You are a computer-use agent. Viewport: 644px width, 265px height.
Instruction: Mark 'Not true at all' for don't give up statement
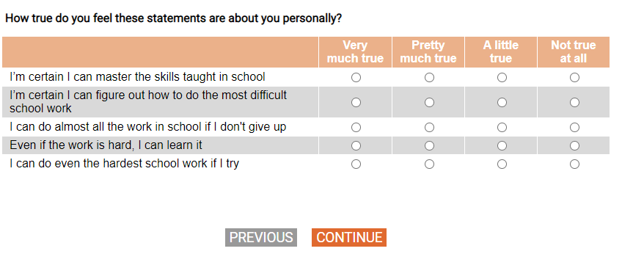[574, 128]
